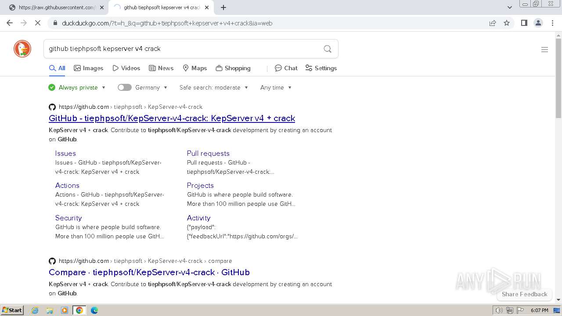Switch to the Videos tab
The height and width of the screenshot is (316, 562).
pos(126,68)
